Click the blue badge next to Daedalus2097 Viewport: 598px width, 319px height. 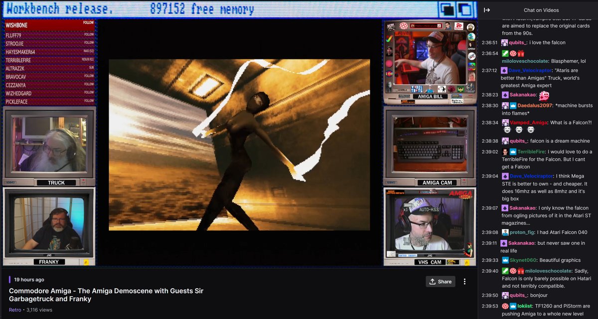[x=512, y=106]
